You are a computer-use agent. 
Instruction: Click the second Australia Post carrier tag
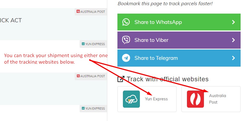point(91,76)
